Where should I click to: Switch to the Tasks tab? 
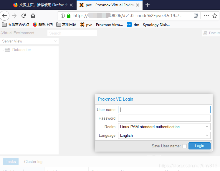(x=11, y=162)
